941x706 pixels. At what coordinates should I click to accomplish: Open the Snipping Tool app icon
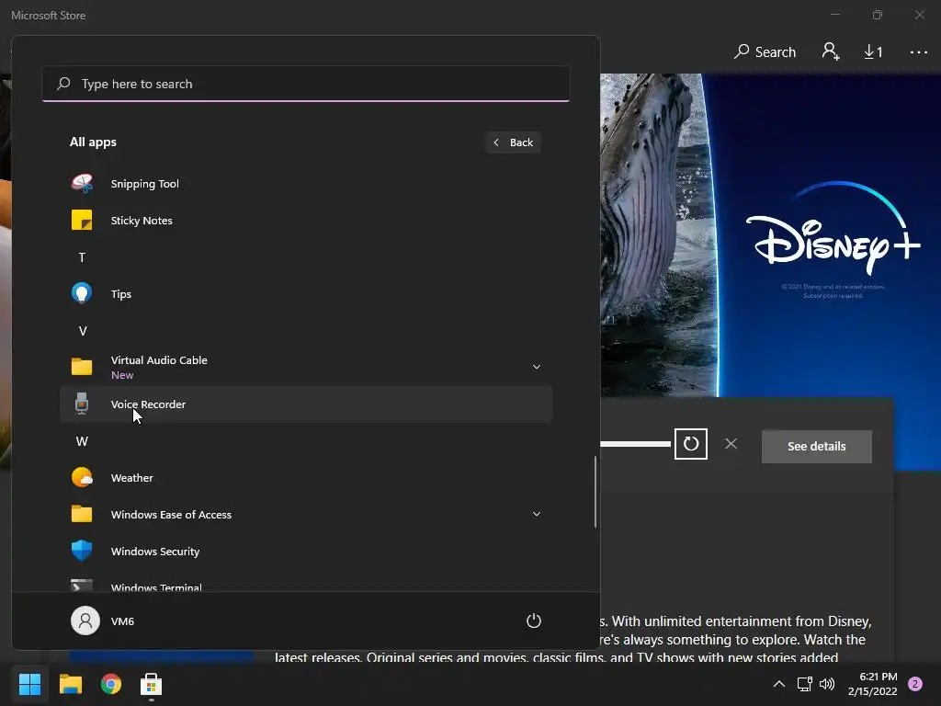(x=82, y=183)
